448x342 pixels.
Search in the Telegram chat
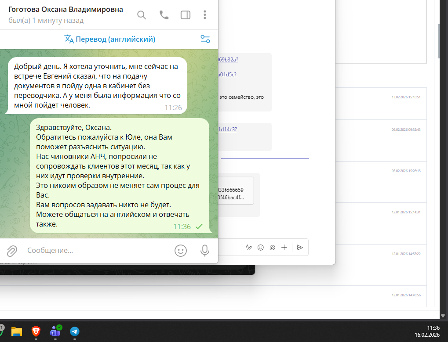(142, 15)
